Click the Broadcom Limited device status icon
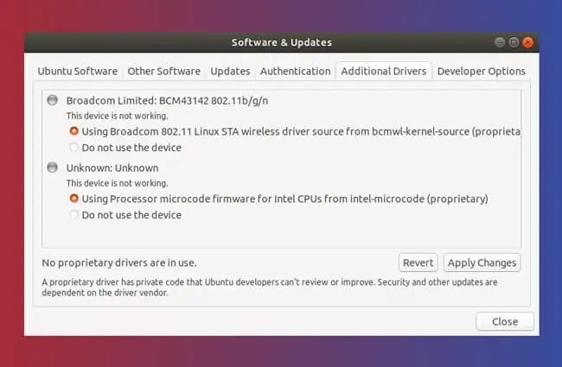Screen dimensions: 562x367 pyautogui.click(x=53, y=100)
